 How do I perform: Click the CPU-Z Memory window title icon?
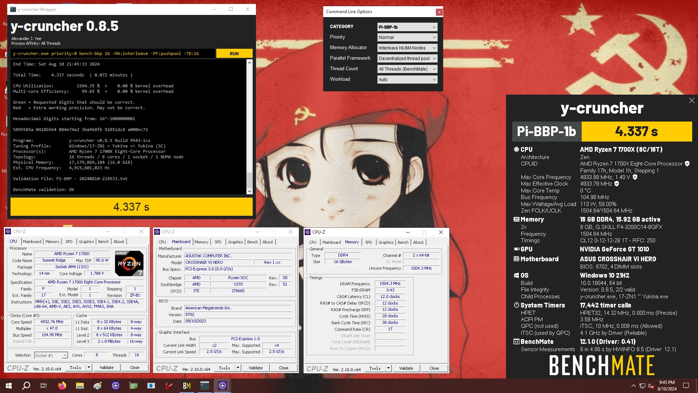[308, 232]
